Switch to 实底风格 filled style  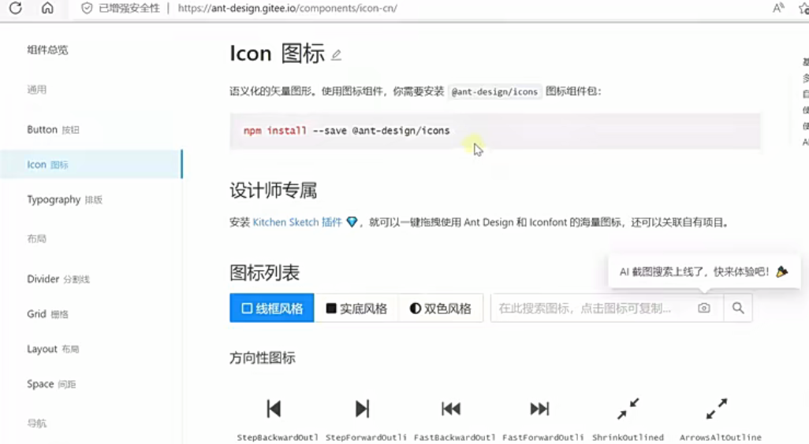(x=356, y=308)
